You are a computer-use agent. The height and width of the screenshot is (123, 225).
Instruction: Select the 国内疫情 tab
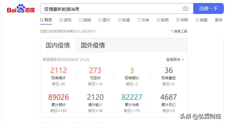58,45
